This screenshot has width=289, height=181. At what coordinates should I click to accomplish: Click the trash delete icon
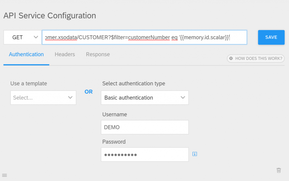point(279,170)
